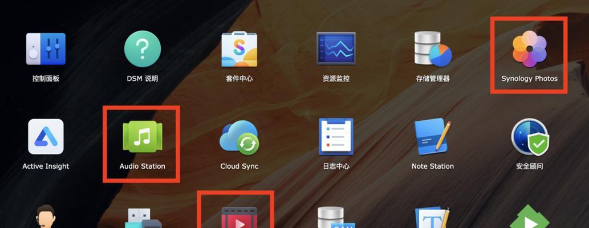Screen dimensions: 589x228
Task: Launch 套件中心 package center
Action: 239,49
